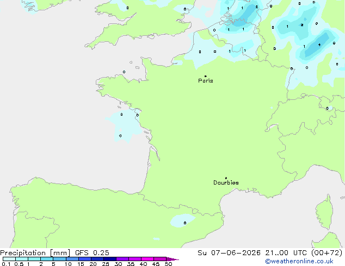Click the forecast date 'Su 07-06-2026'
This screenshot has height=266, width=345.
(x=229, y=253)
